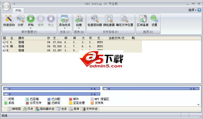Viewport: 203px width, 119px height.
Task: Open the 簇检查器 cluster inspector
Action: click(109, 21)
